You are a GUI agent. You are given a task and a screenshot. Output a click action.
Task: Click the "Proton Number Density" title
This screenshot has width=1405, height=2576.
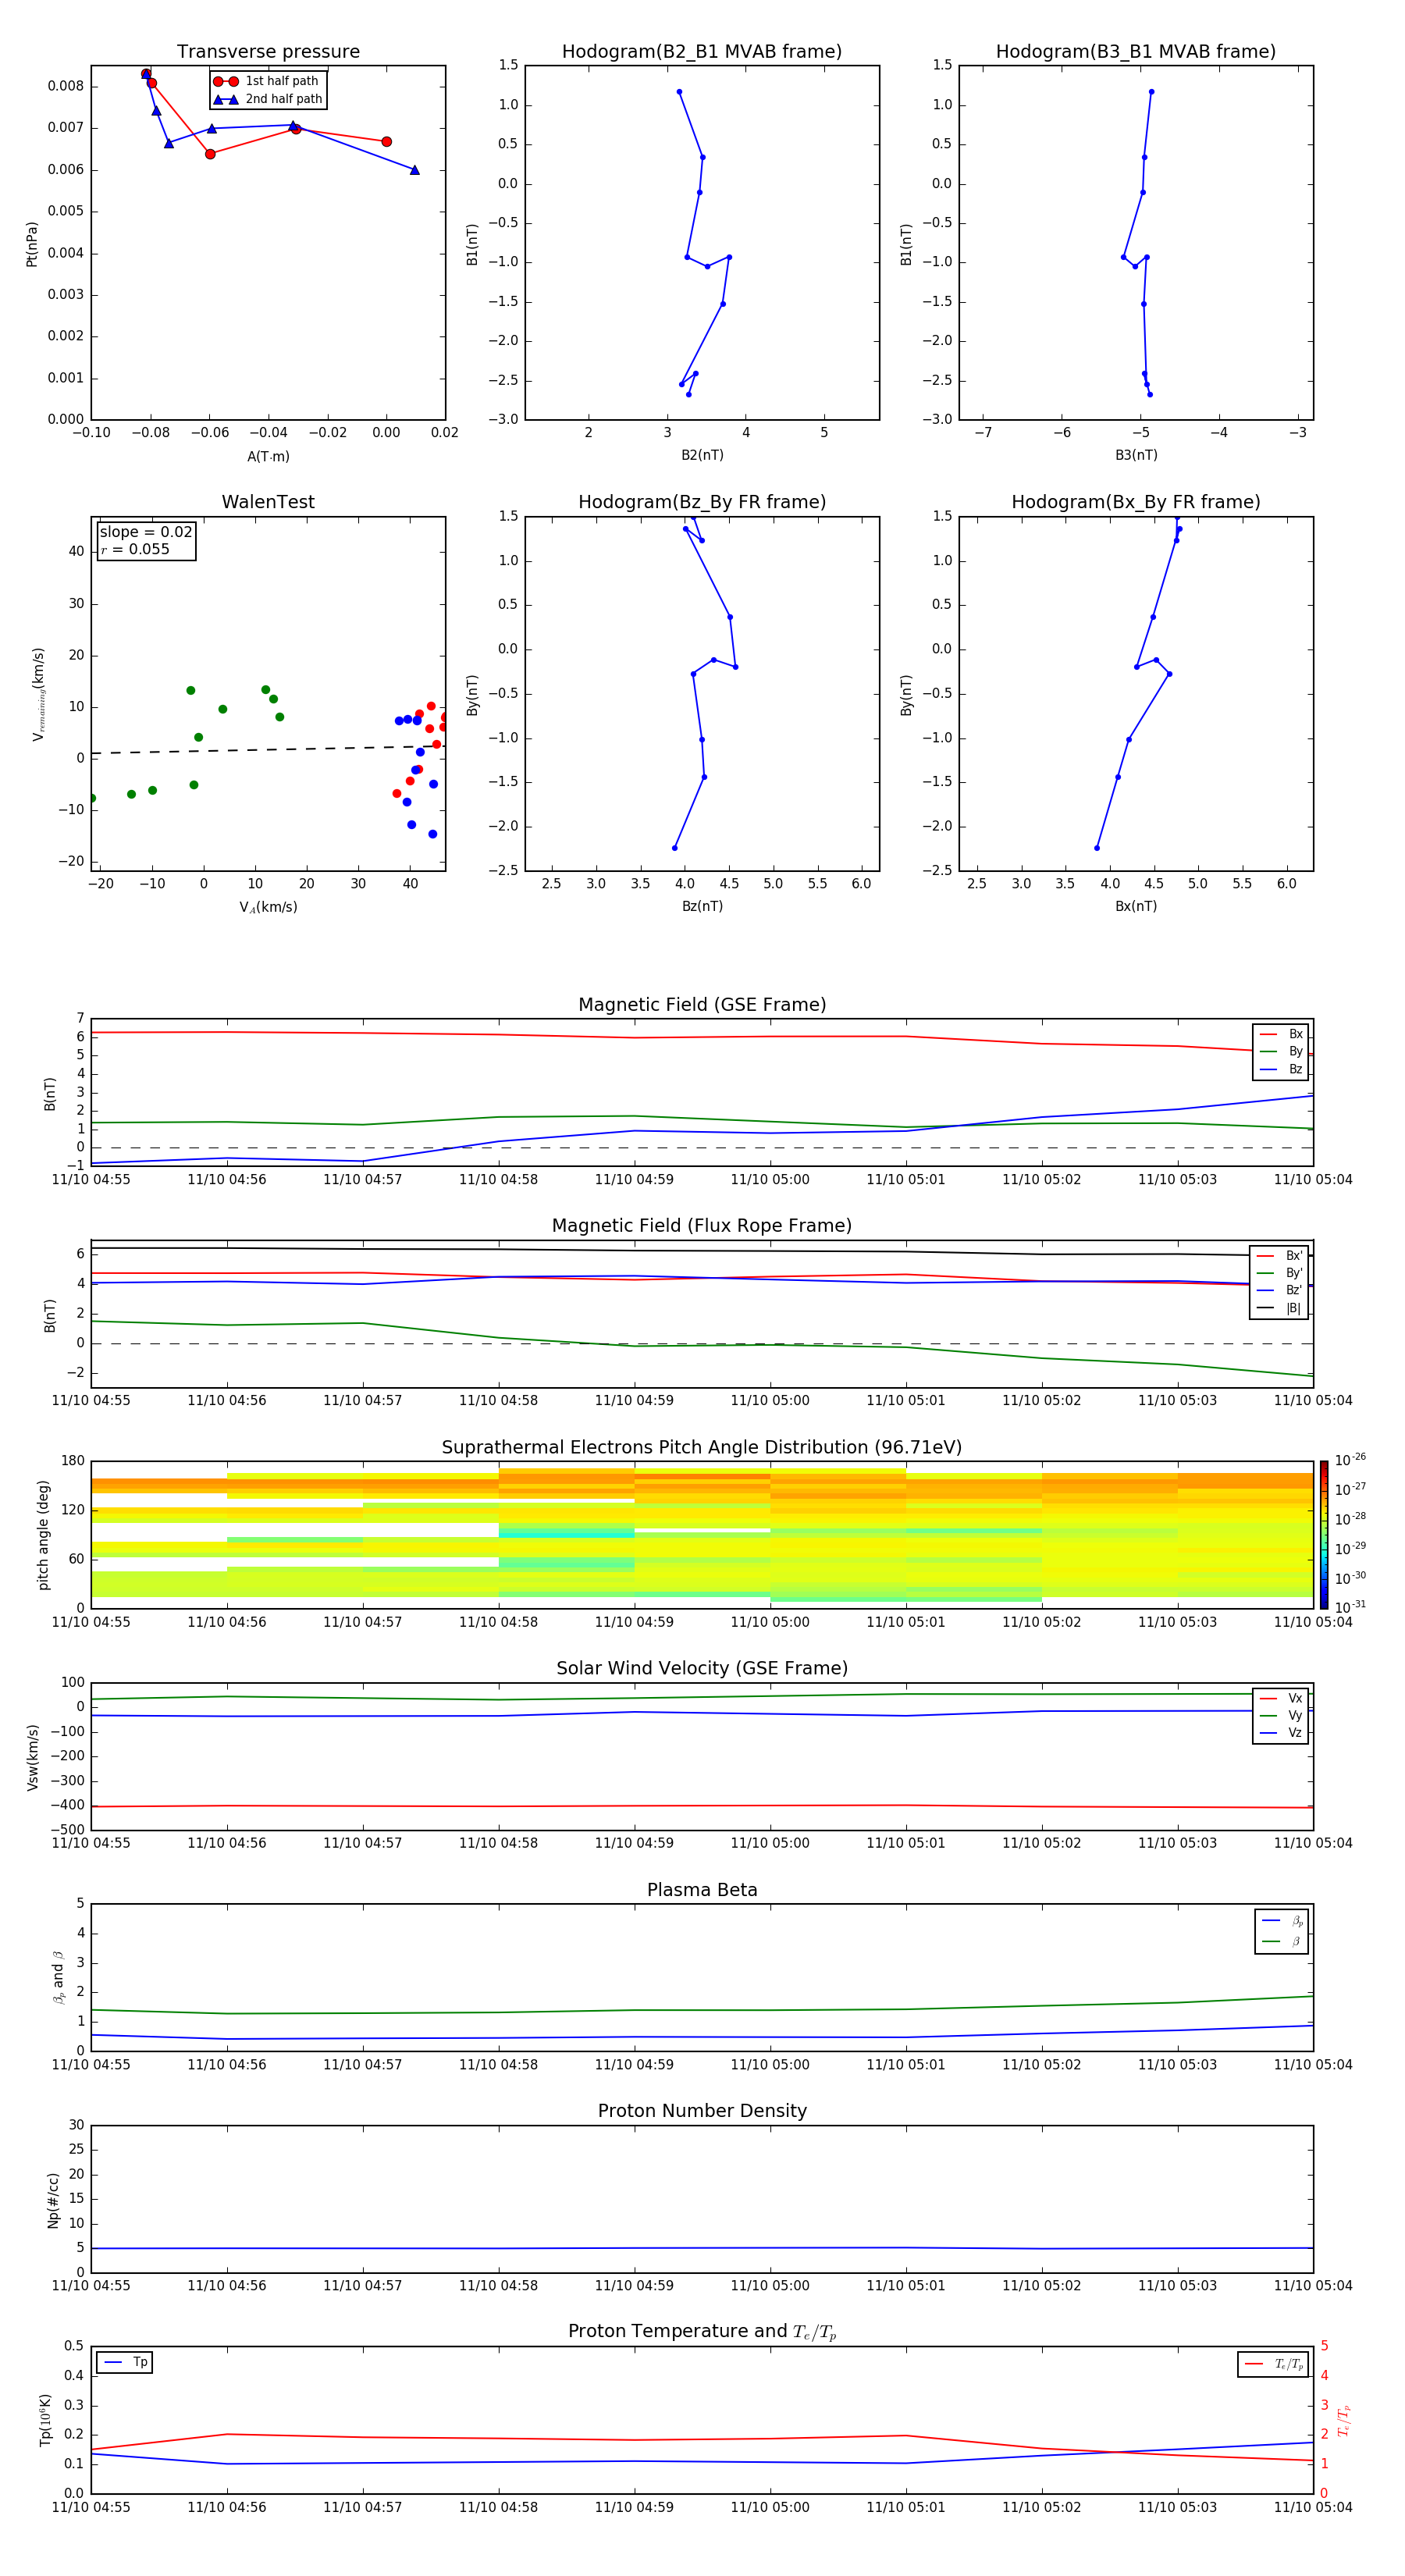[x=702, y=2111]
